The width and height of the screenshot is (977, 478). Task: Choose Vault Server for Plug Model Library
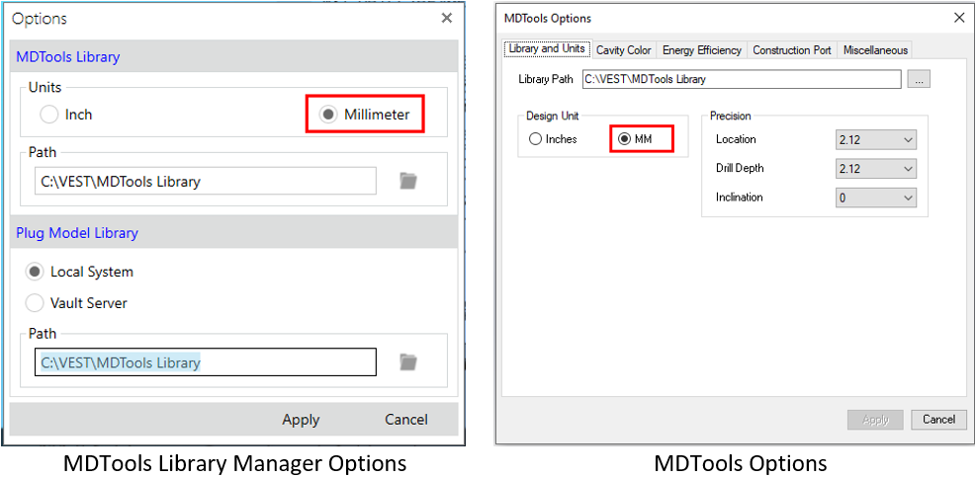pyautogui.click(x=35, y=303)
